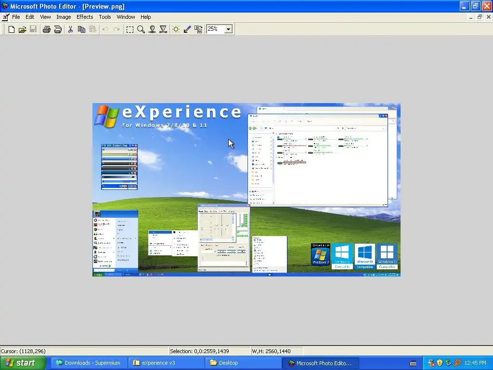Select the Smudge tool icon
The height and width of the screenshot is (370, 493).
point(152,29)
